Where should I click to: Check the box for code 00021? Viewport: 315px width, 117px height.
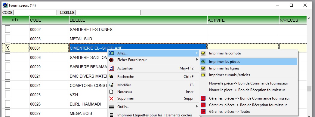click(8, 76)
